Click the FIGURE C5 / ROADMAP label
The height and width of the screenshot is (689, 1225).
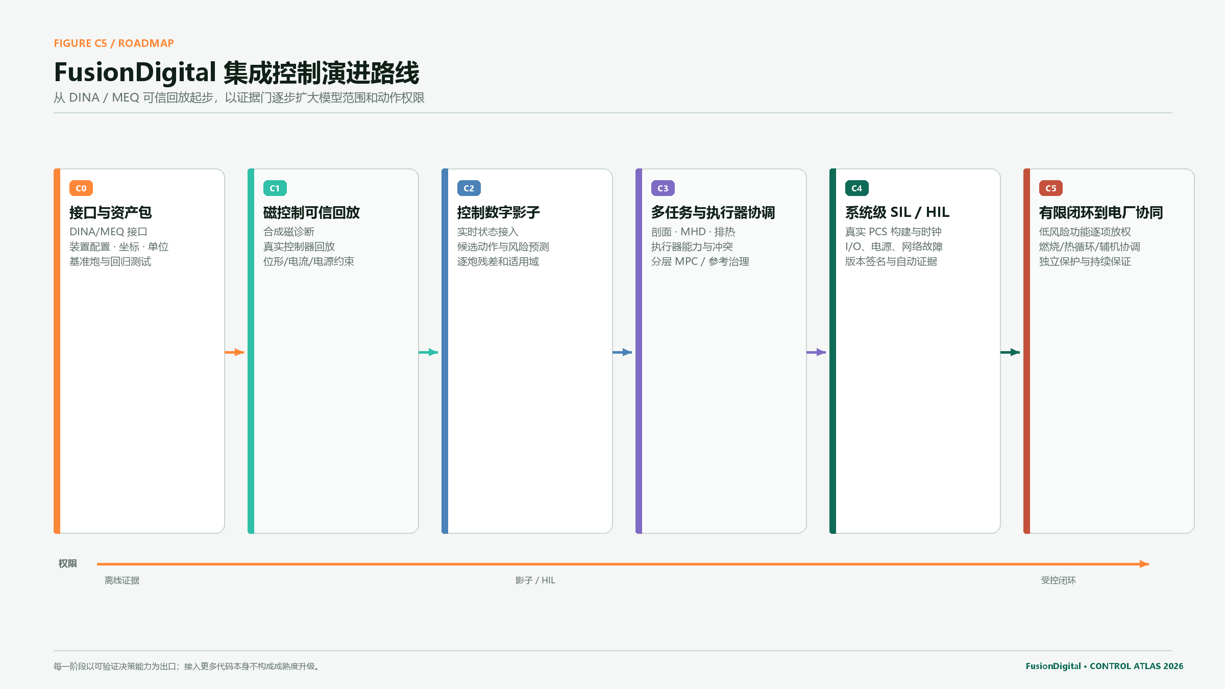click(x=114, y=43)
